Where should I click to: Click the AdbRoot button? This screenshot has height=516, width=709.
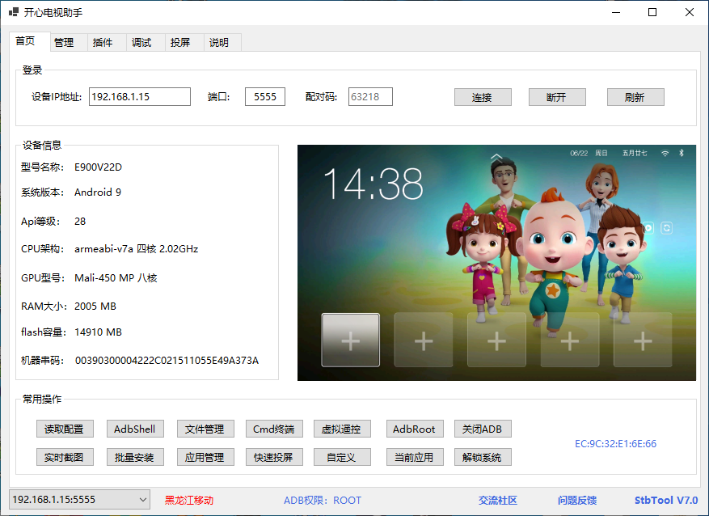(415, 429)
